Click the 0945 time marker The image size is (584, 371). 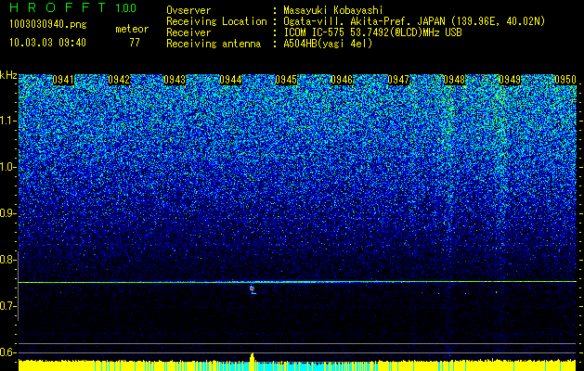(x=286, y=80)
